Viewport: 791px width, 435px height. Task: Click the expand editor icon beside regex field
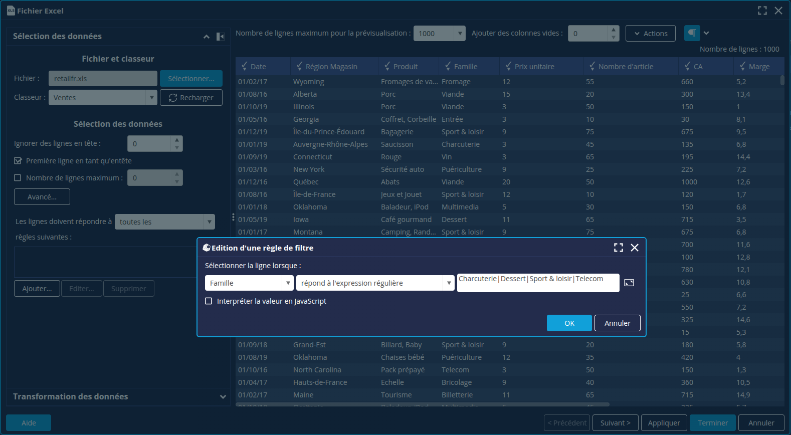(x=629, y=283)
